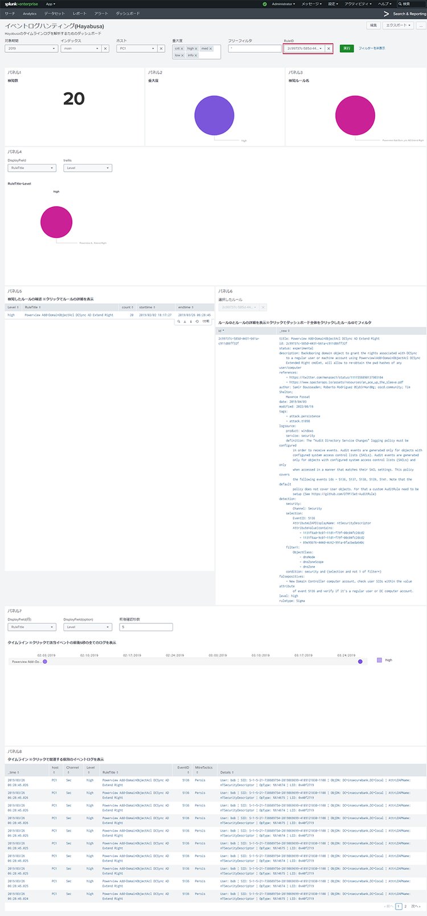Click the RuleTitle=Level high pie chart
Image resolution: width=427 pixels, height=916 pixels.
point(56,222)
